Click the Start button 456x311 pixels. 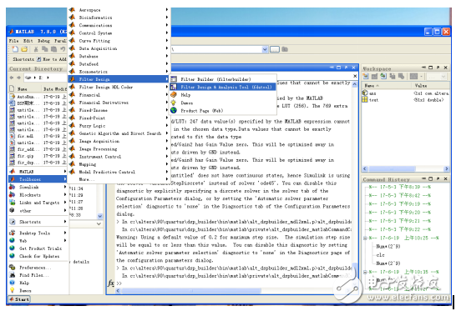19,298
